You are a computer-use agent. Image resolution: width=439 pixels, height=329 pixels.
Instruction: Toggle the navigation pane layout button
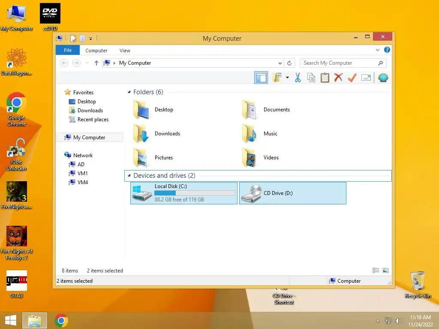(261, 78)
